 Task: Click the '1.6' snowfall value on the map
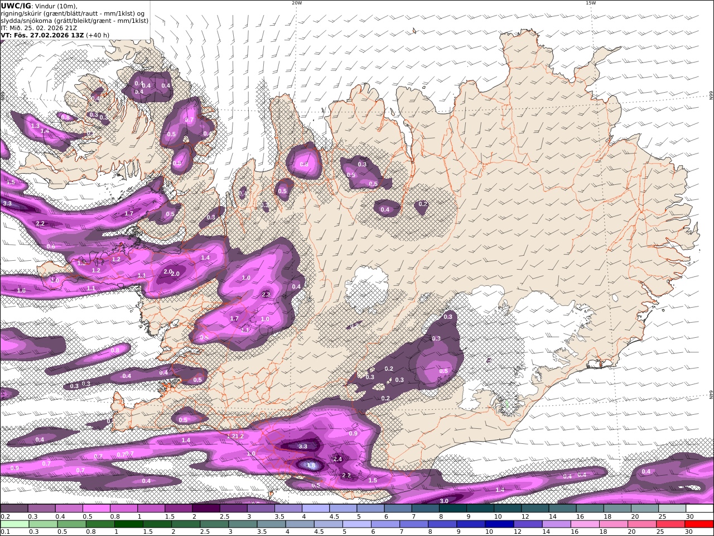pos(21,290)
